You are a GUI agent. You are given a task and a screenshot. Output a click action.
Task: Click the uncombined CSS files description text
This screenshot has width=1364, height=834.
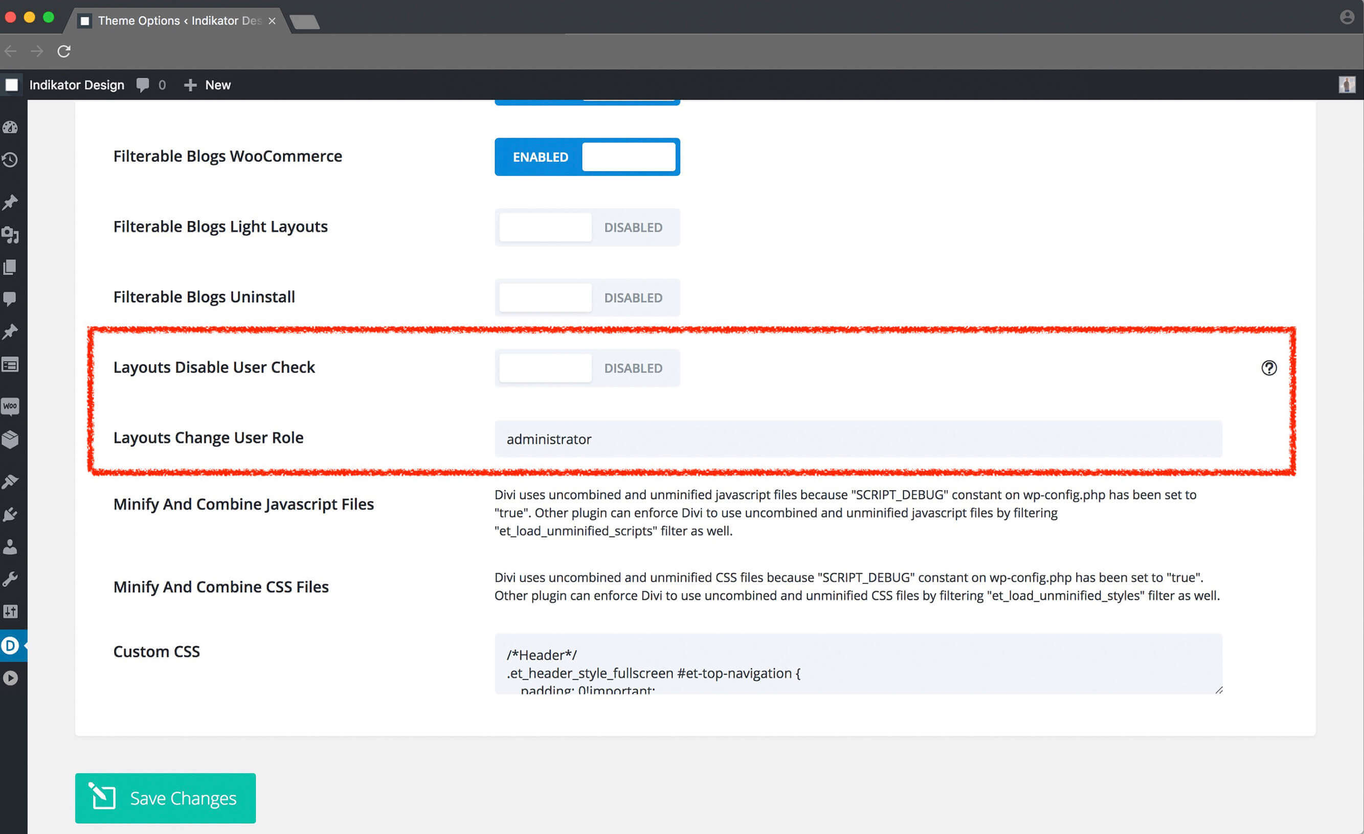coord(857,586)
